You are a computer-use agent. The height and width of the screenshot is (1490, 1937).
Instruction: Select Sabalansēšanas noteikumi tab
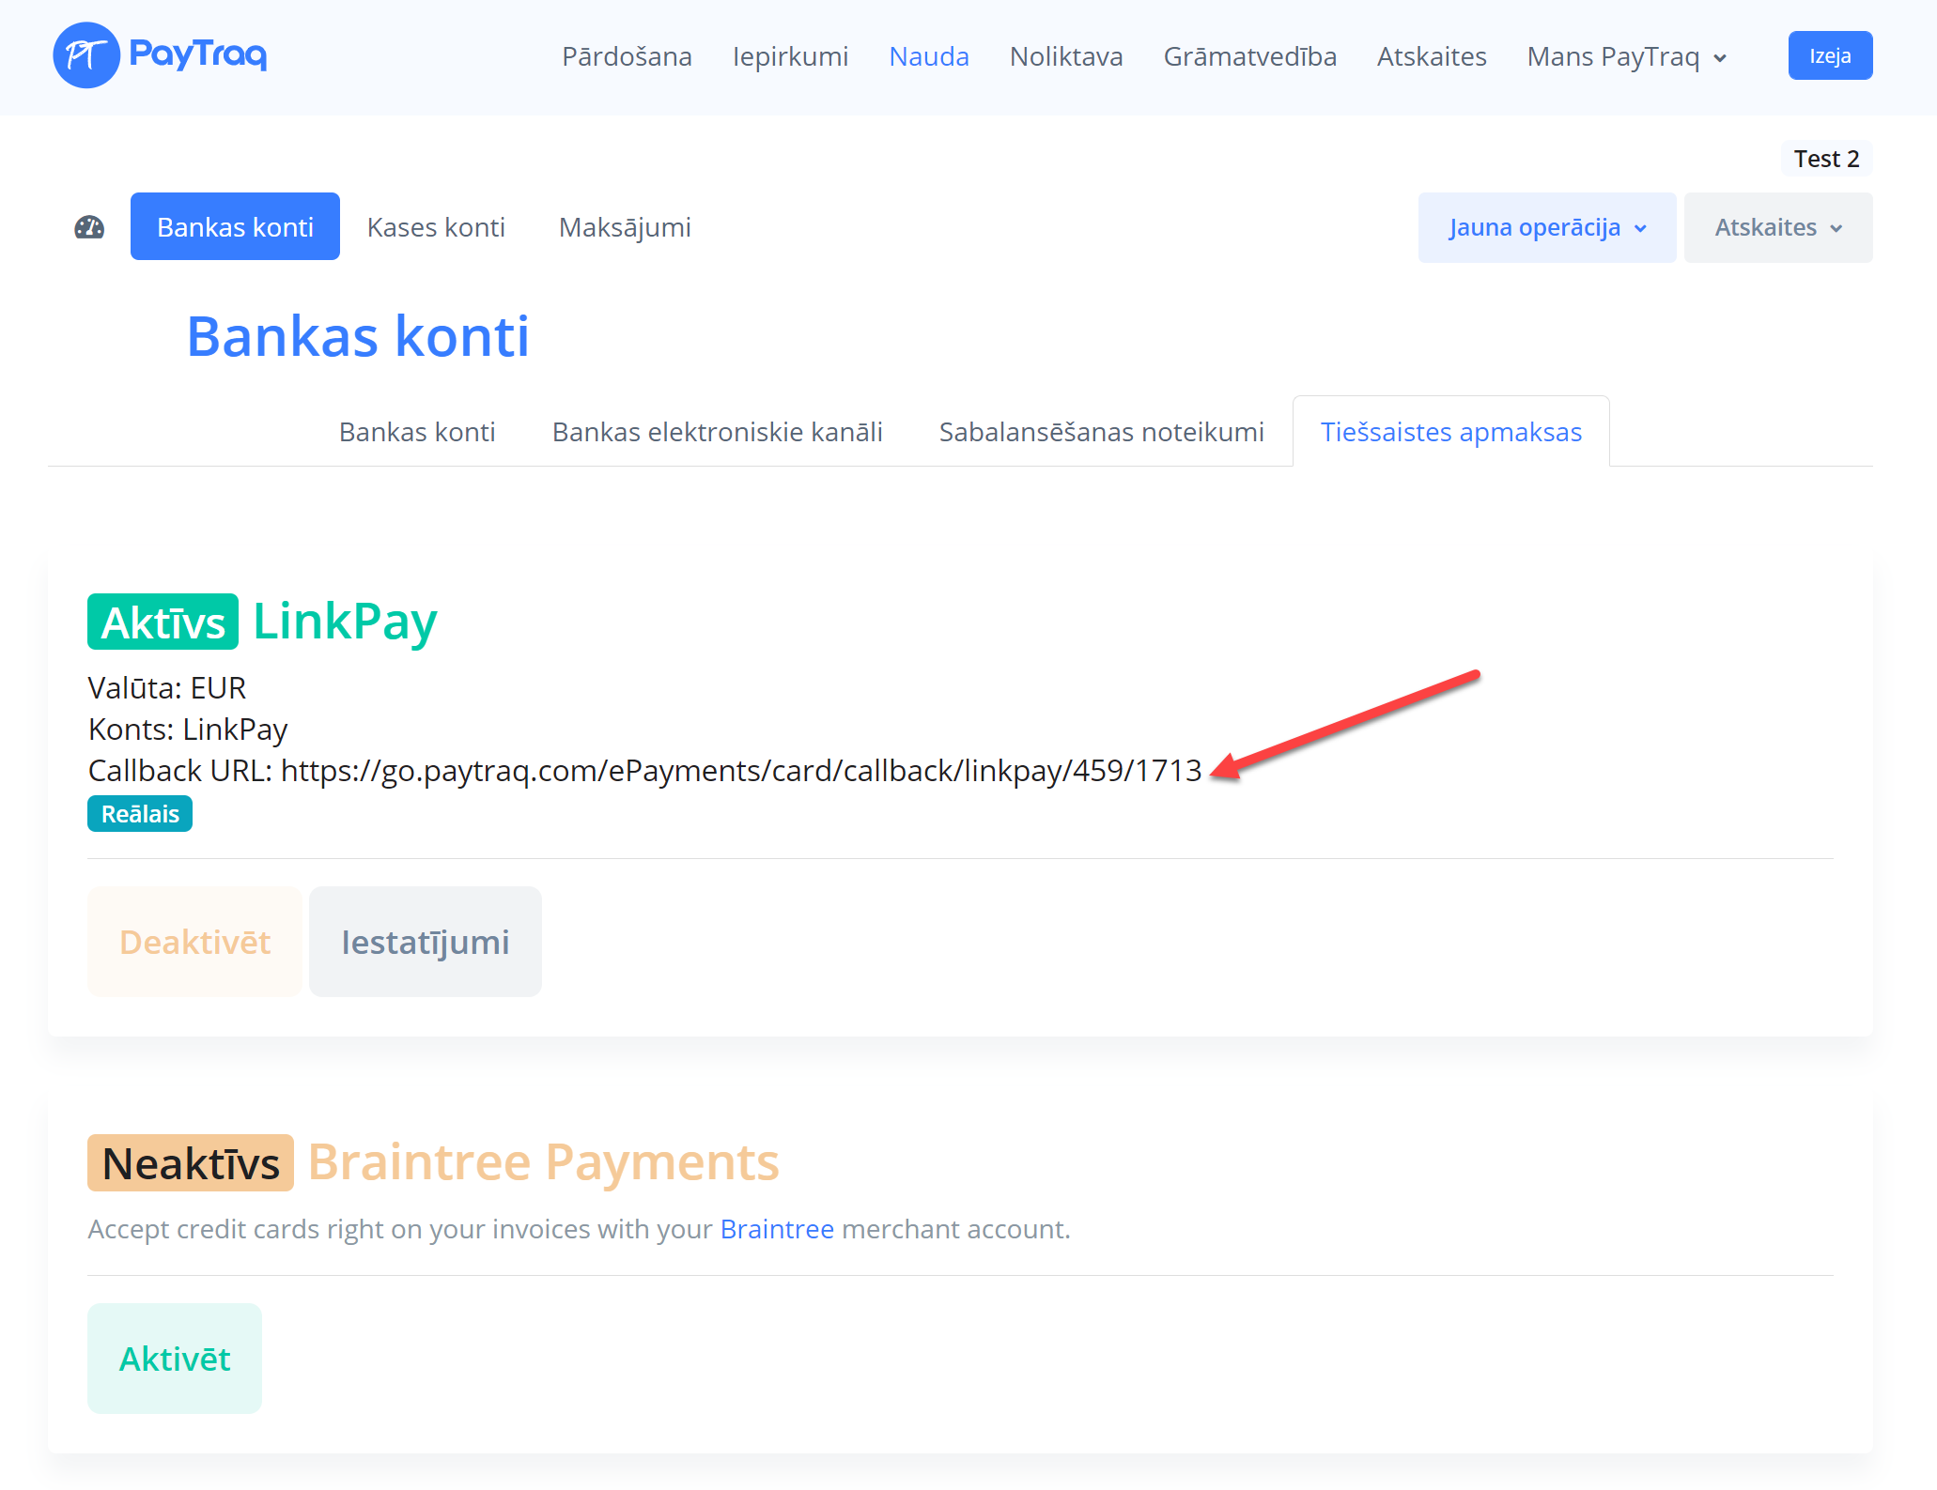(1101, 432)
